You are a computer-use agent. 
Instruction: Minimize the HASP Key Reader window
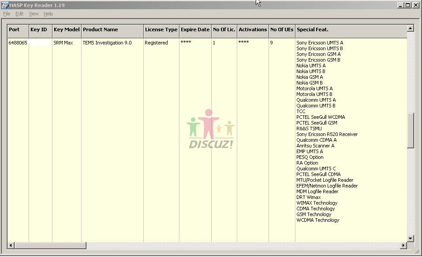[400, 5]
